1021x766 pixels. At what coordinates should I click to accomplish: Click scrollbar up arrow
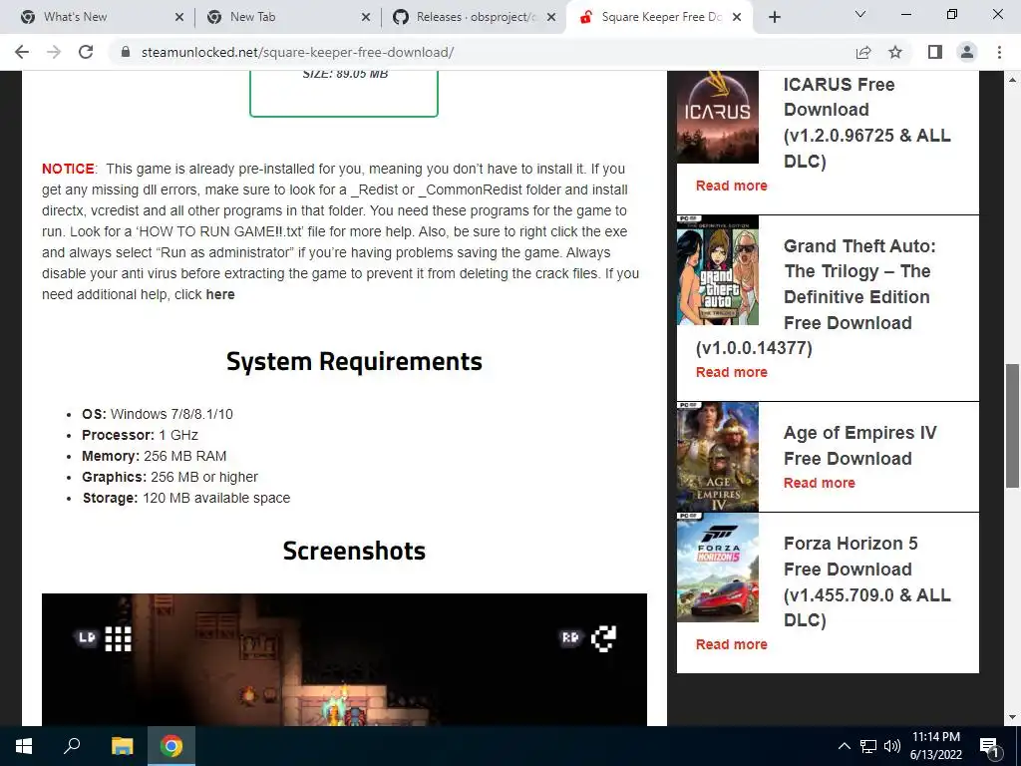(1012, 80)
